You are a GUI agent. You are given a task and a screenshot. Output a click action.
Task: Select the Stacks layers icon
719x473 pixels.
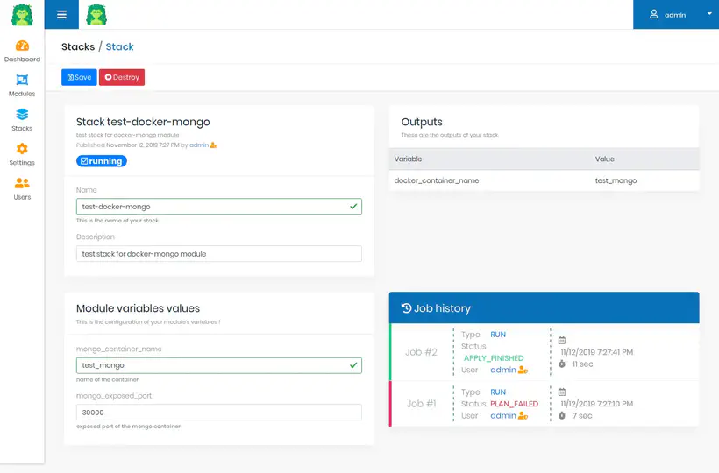22,115
